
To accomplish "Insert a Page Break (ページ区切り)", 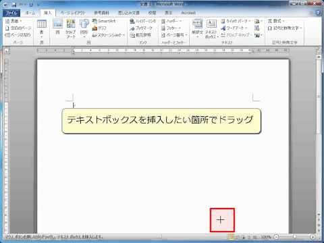I will (18, 35).
